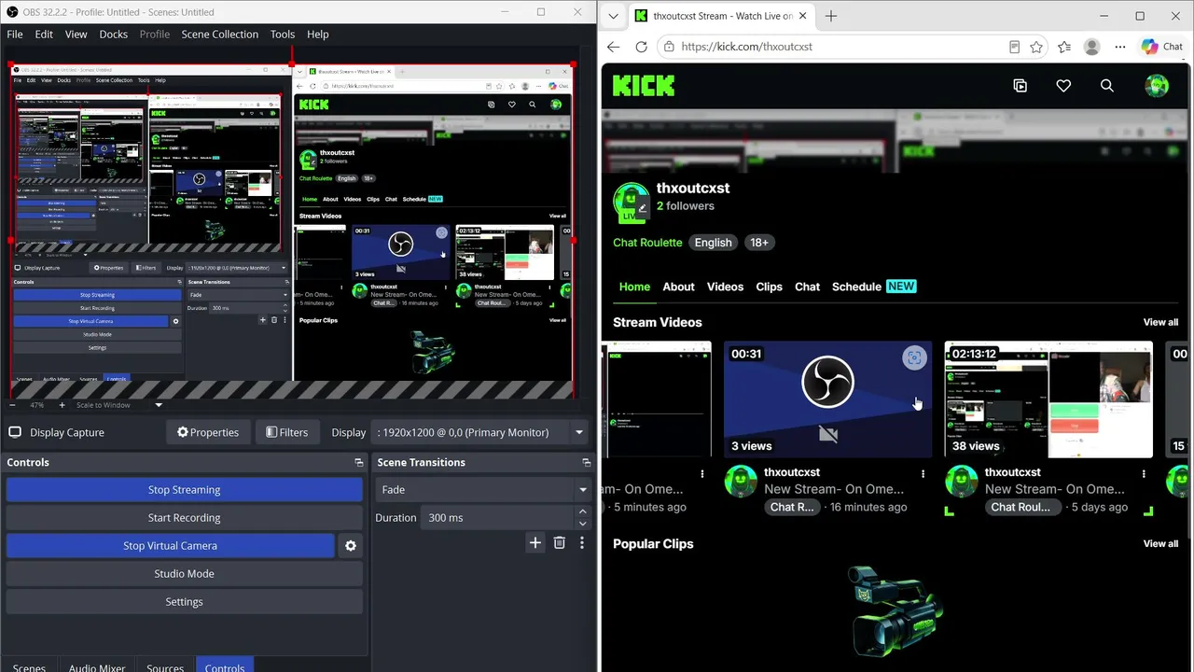Pop out the Controls dock in OBS
The image size is (1194, 672).
359,463
